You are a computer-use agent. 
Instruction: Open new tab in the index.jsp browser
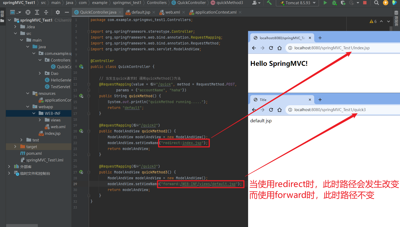(320, 38)
